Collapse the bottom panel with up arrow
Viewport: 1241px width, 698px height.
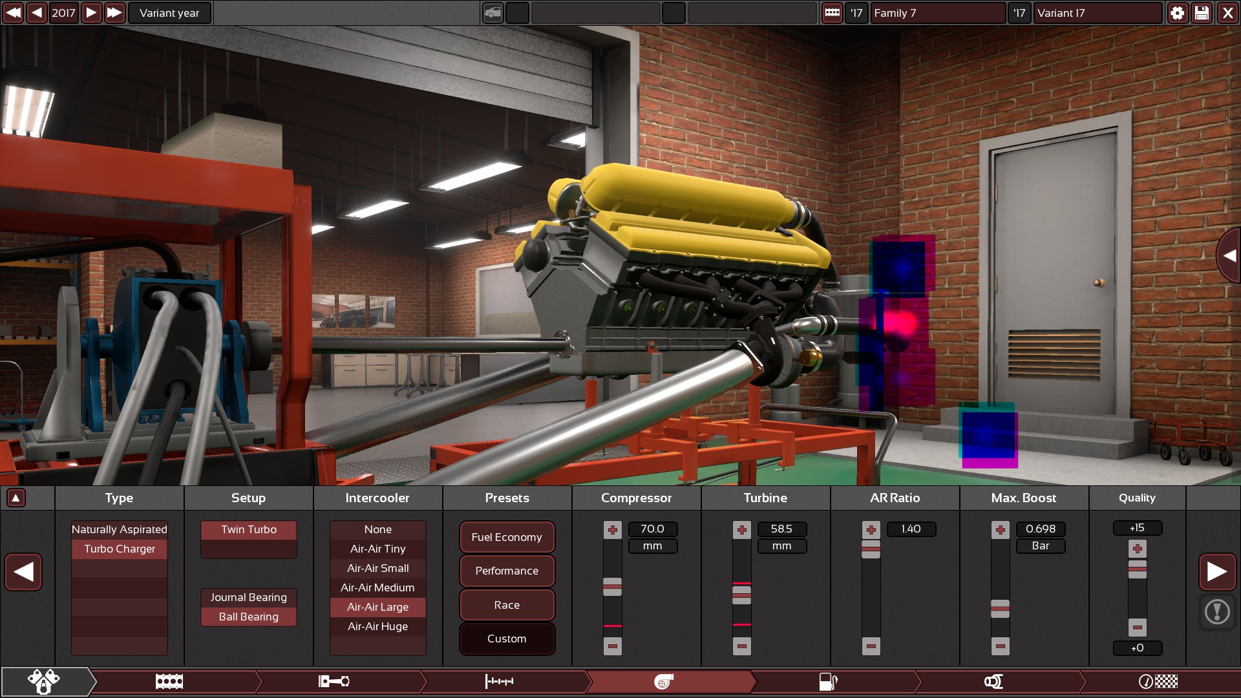point(16,498)
